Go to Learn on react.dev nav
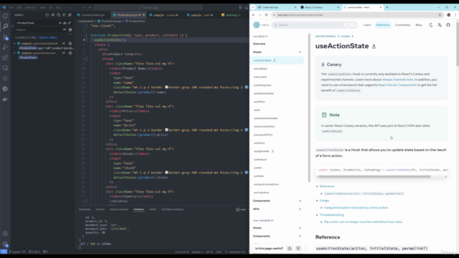This screenshot has width=459, height=258. (367, 25)
